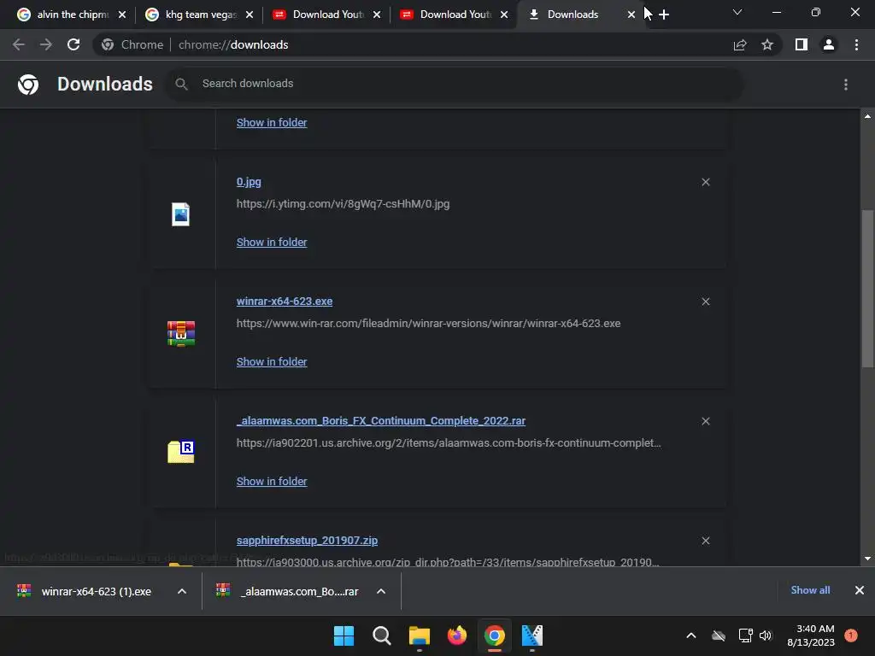Click the WinRAR installer file icon

(x=181, y=334)
